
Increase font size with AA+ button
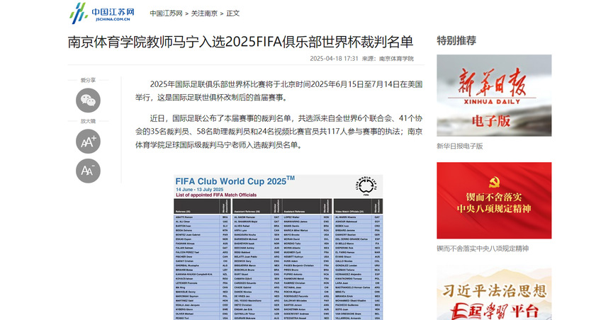[88, 142]
